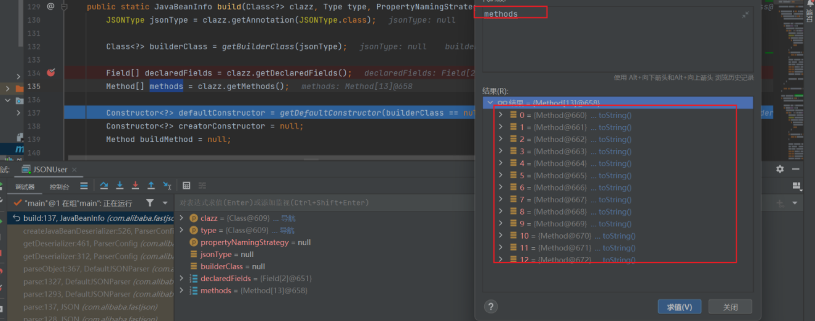Image resolution: width=815 pixels, height=321 pixels.
Task: Click the threads layout settings icon beside 控制台
Action: point(84,186)
